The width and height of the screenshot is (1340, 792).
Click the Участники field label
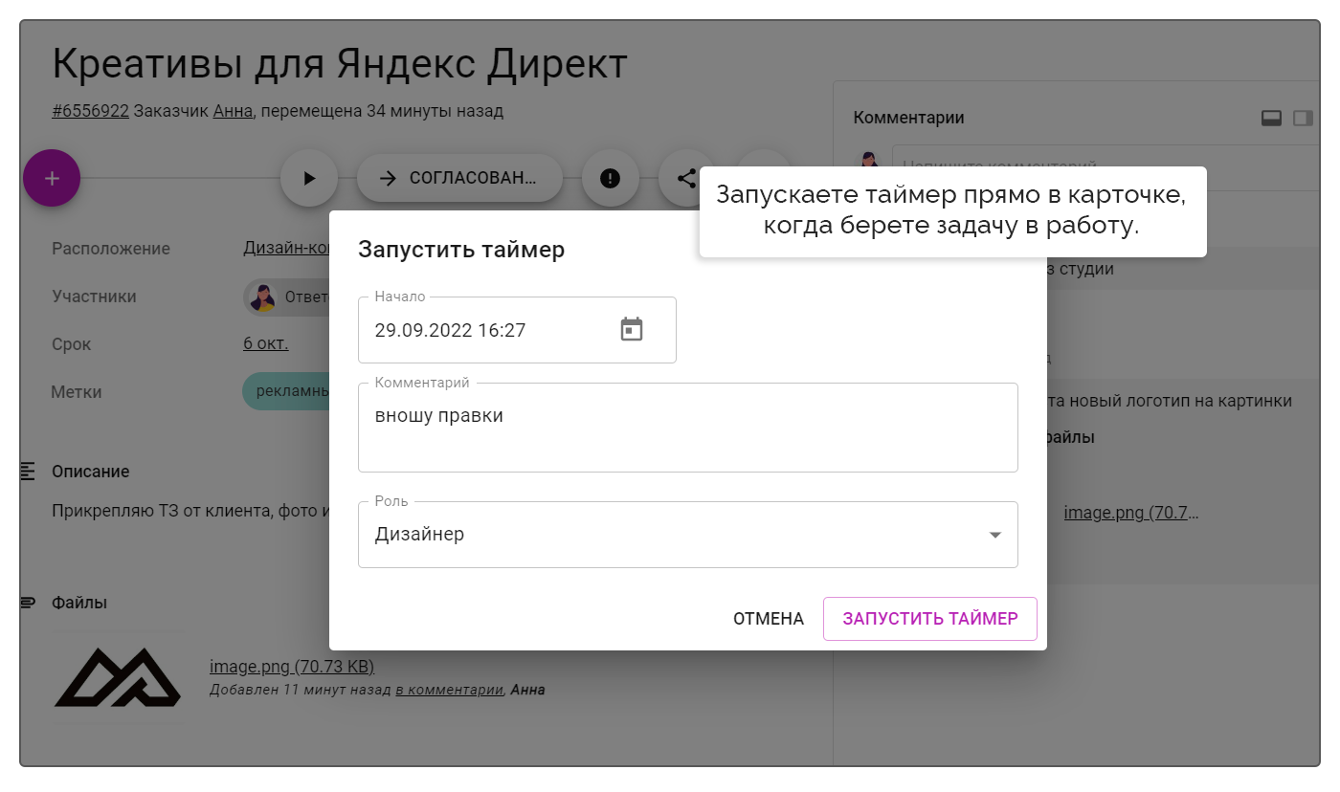click(x=94, y=297)
